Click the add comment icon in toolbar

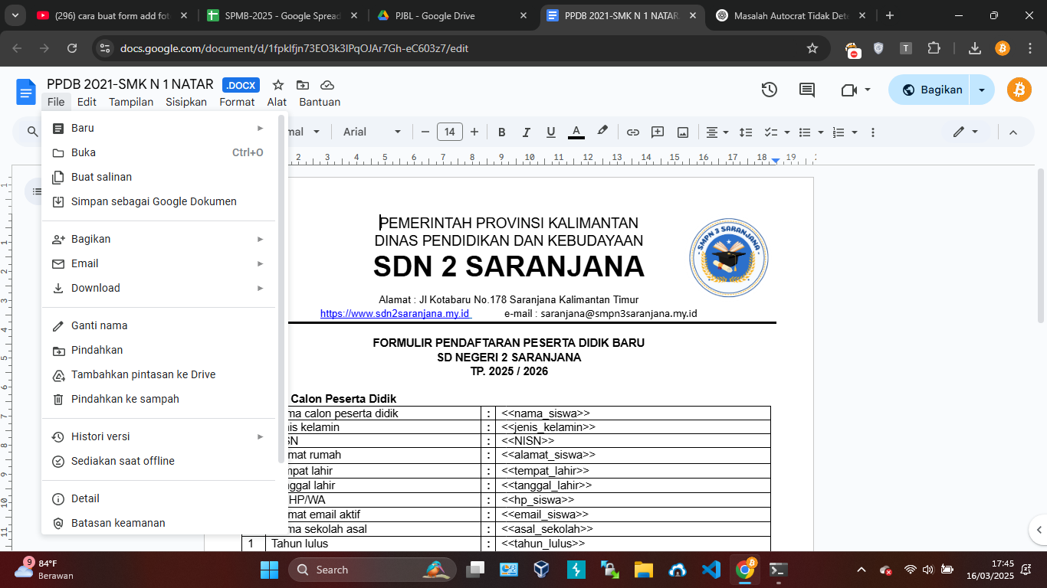(658, 132)
